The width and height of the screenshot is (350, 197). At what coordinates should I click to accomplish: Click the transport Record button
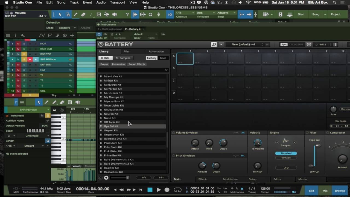[x=167, y=190]
